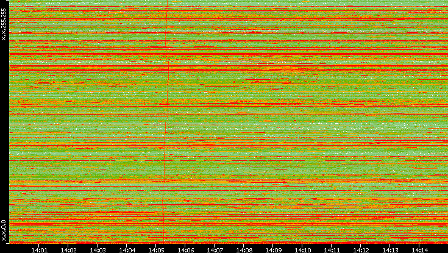This screenshot has width=448, height=253.
Task: Select the 14:10 time axis label
Action: pos(302,250)
